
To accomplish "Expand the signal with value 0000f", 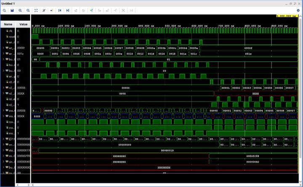I will point(3,48).
